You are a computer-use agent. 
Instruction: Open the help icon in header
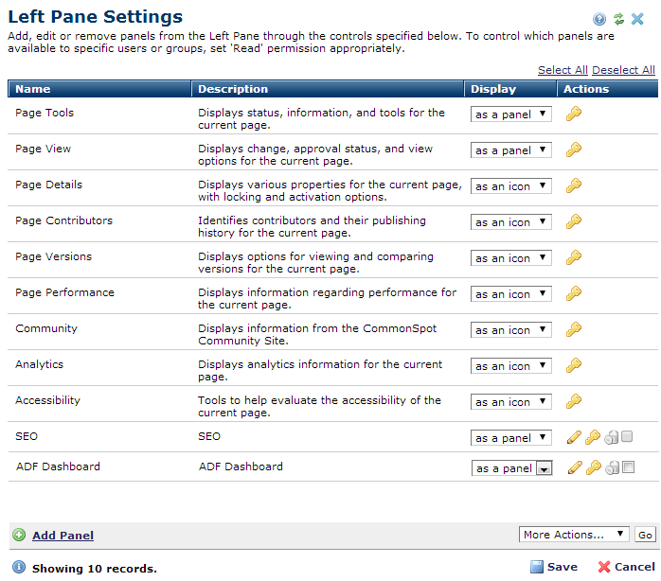[x=599, y=19]
